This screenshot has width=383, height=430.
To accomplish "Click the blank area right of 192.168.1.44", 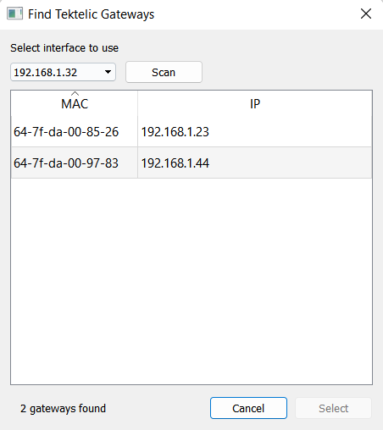I will 291,163.
